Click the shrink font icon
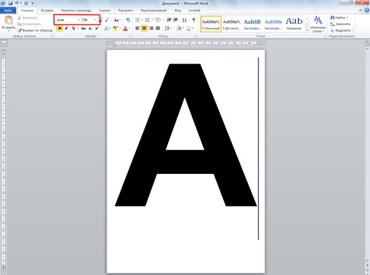This screenshot has height=275, width=370. 107,20
